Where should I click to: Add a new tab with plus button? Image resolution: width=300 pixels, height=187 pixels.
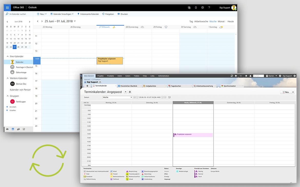(x=87, y=86)
